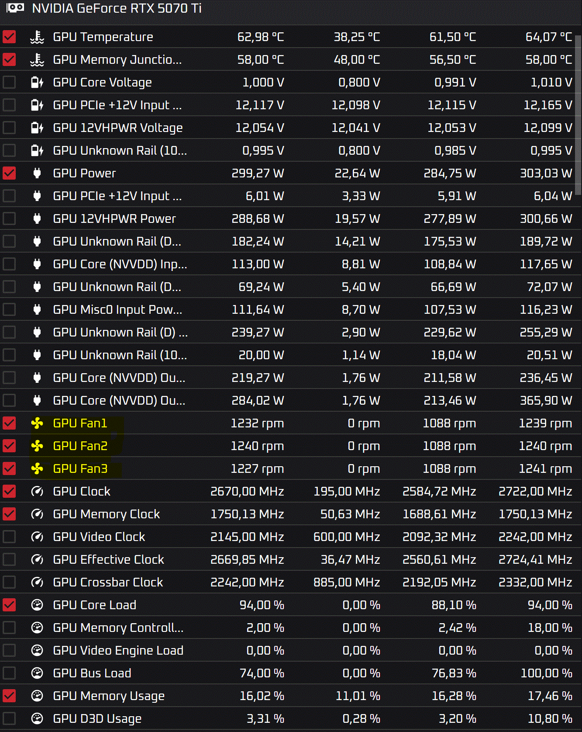The height and width of the screenshot is (732, 582).
Task: Click the load dial icon for GPU D3D Usage
Action: [x=37, y=718]
